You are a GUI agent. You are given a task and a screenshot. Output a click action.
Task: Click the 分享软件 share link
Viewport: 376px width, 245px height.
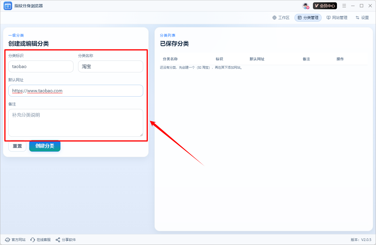(x=66, y=240)
